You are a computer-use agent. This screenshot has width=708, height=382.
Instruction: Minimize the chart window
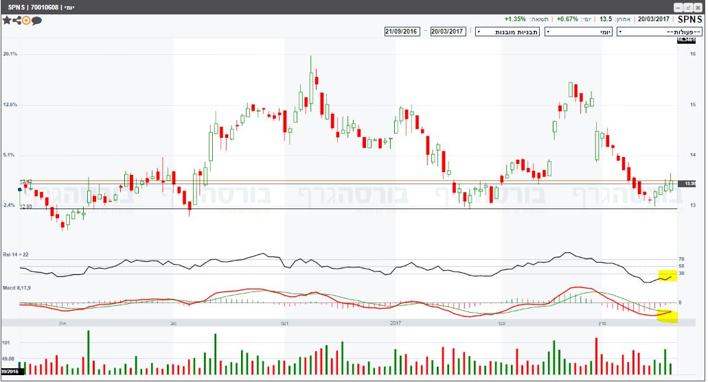pyautogui.click(x=678, y=8)
